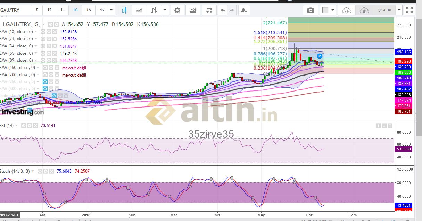Select the candlestick chart type icon
422x221 pixels.
(124, 10)
